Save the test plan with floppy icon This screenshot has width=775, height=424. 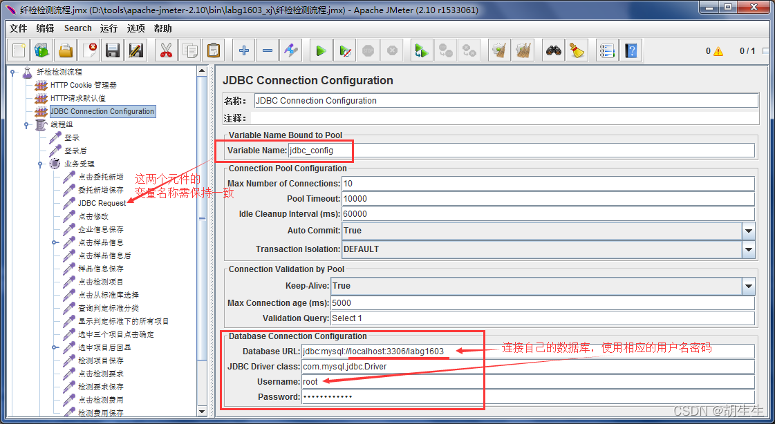click(x=113, y=50)
